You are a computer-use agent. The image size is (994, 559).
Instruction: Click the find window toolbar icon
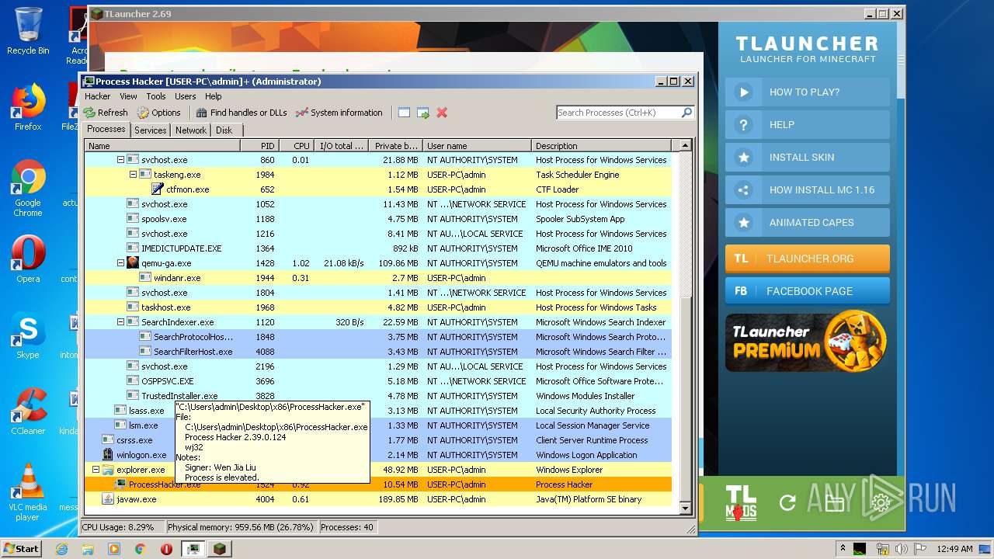pyautogui.click(x=404, y=113)
